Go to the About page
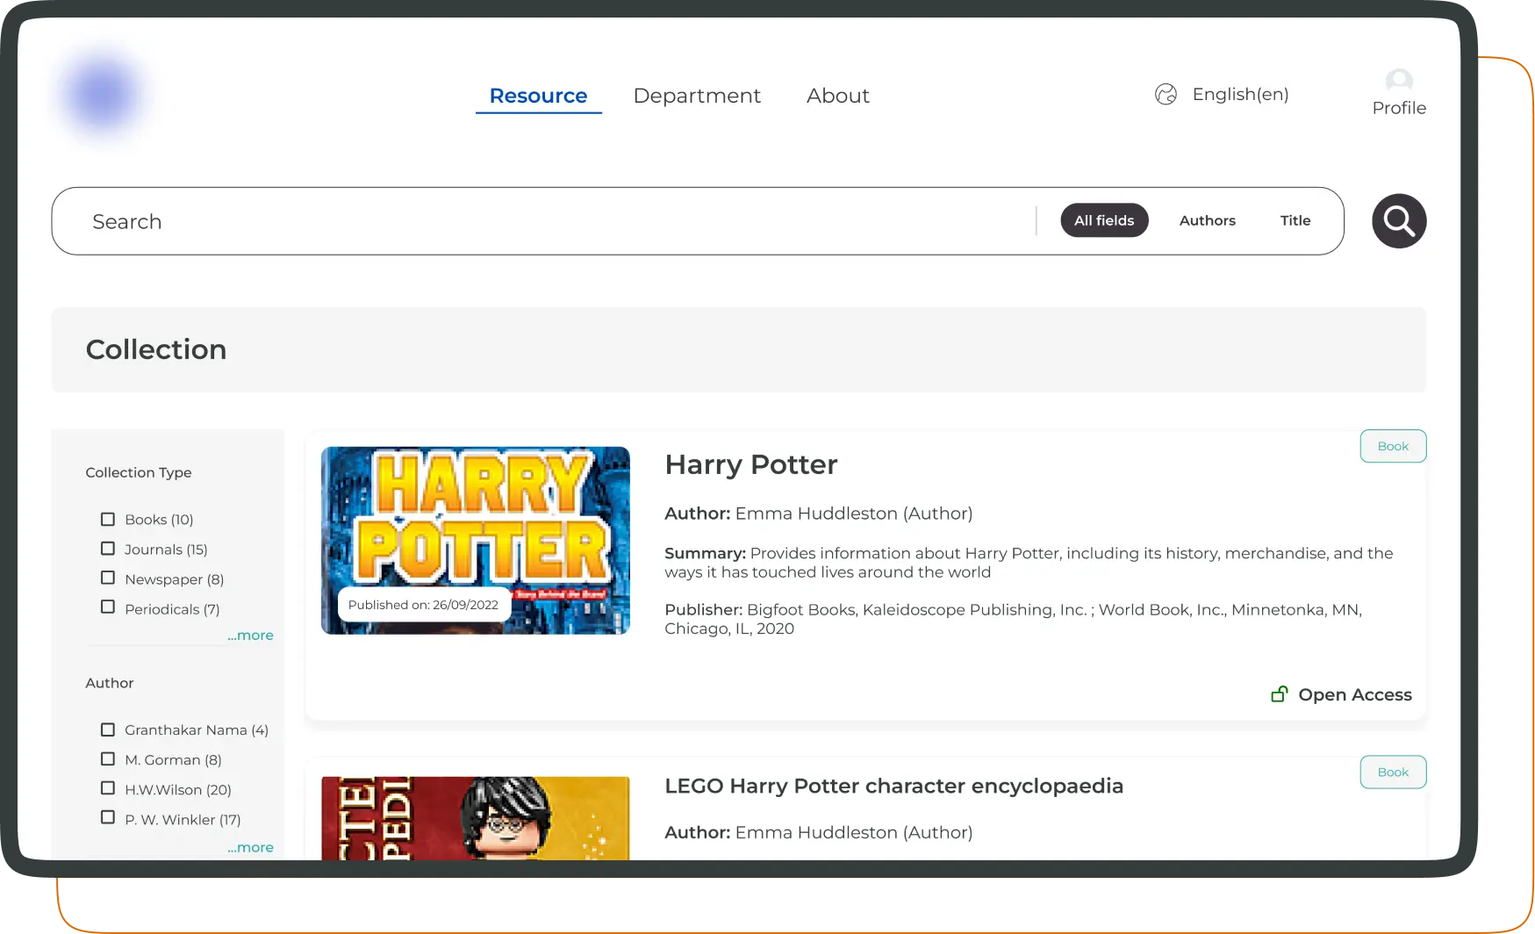The width and height of the screenshot is (1535, 934). (838, 96)
